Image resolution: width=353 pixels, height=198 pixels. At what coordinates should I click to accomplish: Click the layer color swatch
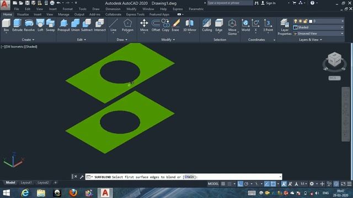click(311, 21)
